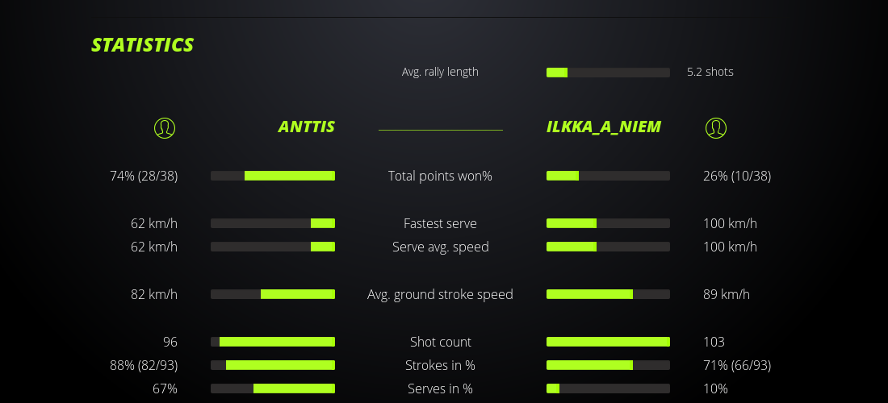Open the ILKKA_A_NIEM player name

[604, 127]
